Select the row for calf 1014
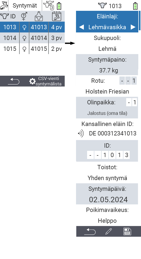Viewport: 141px width, 259px height. [32, 38]
